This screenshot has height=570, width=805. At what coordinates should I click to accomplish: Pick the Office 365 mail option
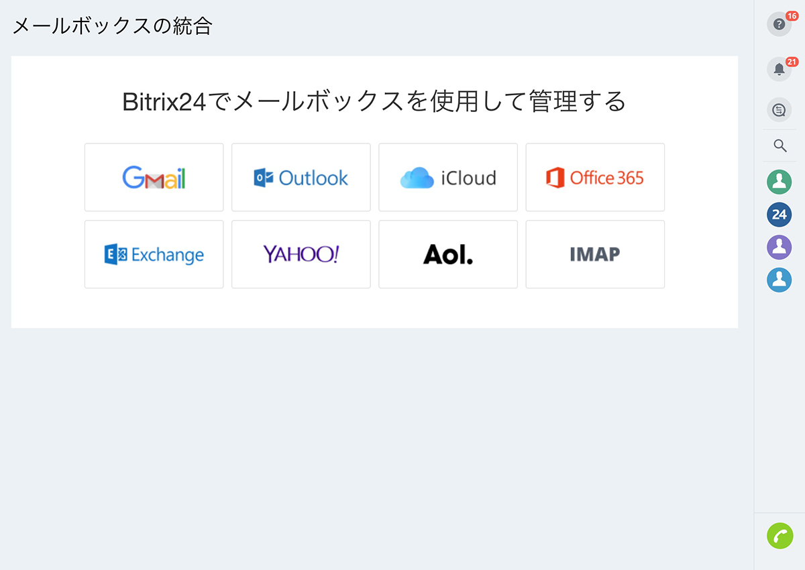[594, 177]
